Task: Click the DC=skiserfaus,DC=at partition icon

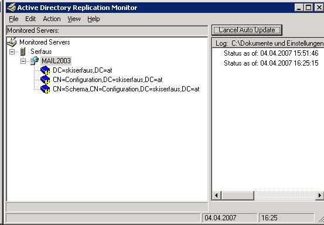Action: pos(45,70)
